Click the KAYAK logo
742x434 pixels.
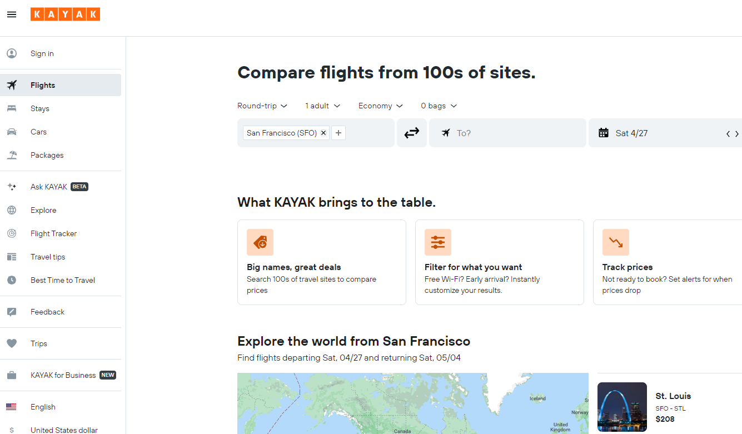[x=65, y=14]
